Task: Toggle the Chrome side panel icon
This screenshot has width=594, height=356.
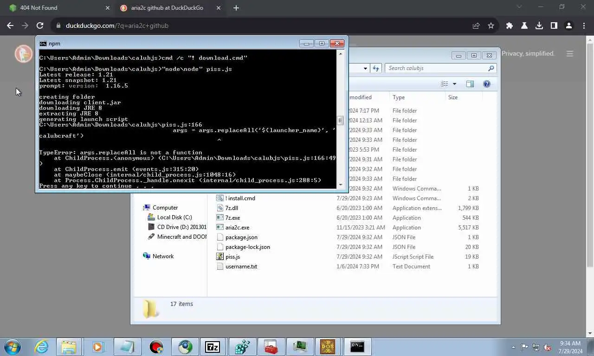Action: (x=554, y=26)
